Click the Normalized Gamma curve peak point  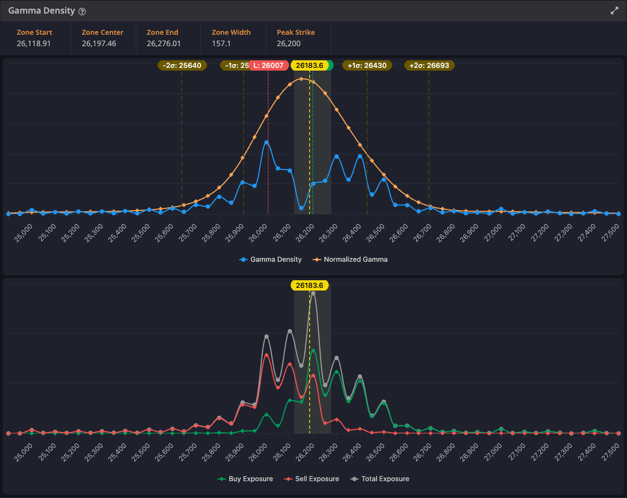click(301, 79)
